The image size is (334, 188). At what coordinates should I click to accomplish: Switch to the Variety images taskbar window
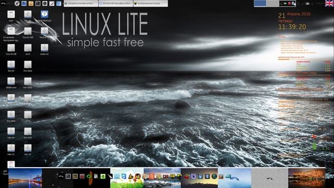(x=151, y=4)
